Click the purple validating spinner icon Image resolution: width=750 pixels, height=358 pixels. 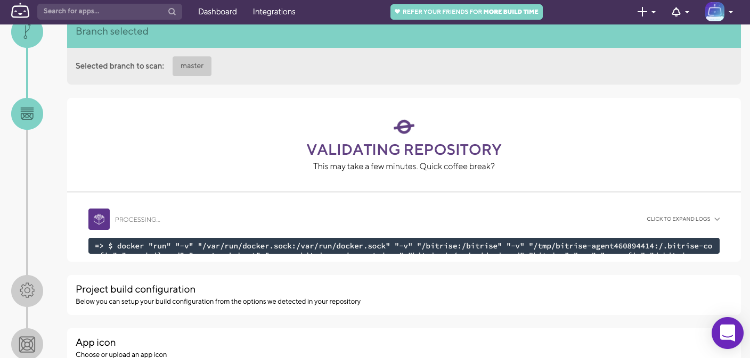tap(404, 127)
